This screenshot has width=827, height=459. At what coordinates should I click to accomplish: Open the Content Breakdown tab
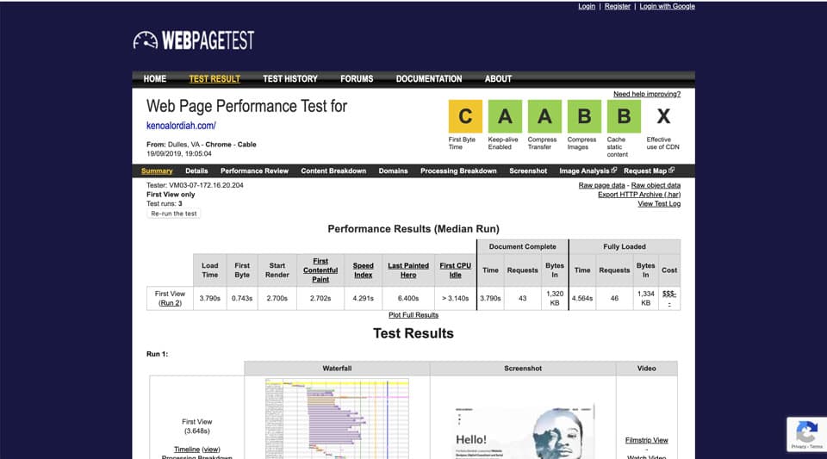coord(333,171)
